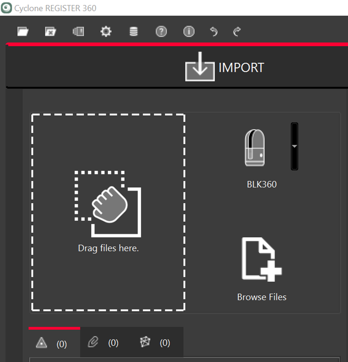Close the current project
Image resolution: width=348 pixels, height=362 pixels.
tap(50, 31)
